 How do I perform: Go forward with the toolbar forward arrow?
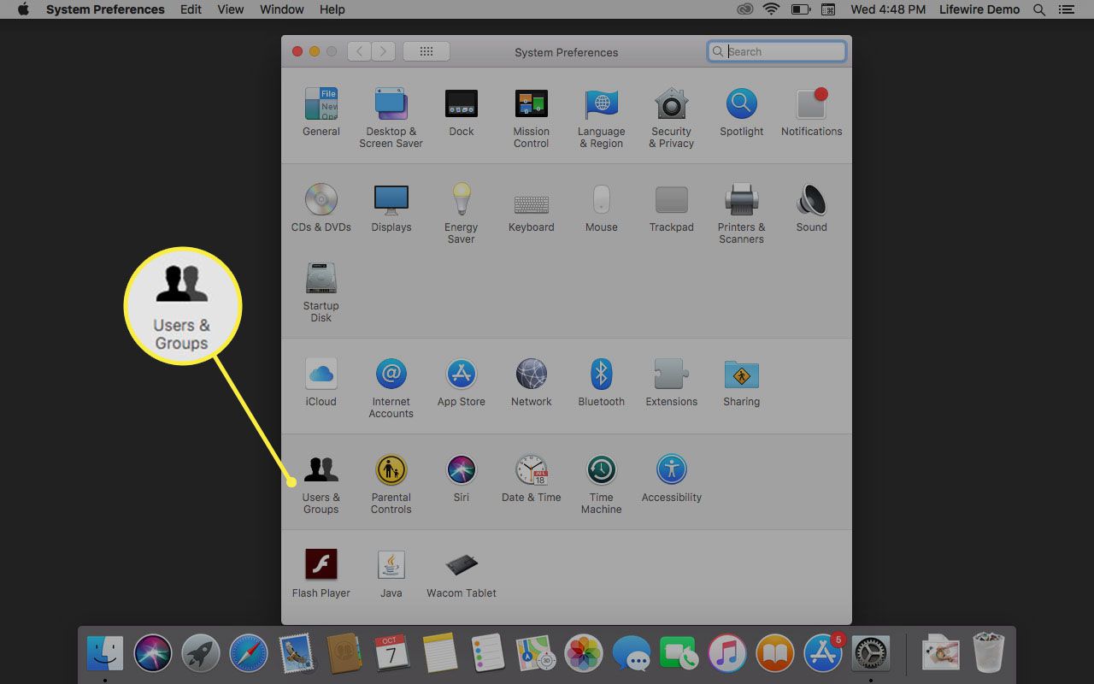click(384, 51)
